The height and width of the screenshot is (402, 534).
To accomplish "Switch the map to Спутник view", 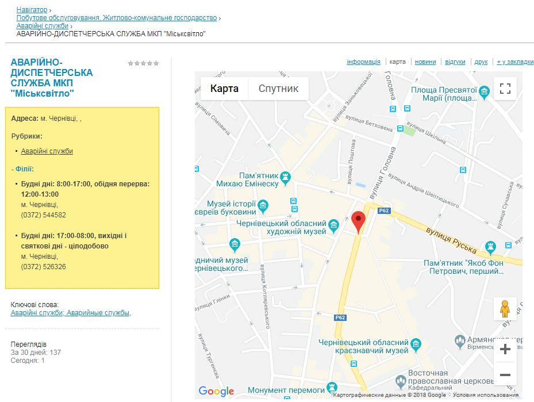I will pos(278,89).
